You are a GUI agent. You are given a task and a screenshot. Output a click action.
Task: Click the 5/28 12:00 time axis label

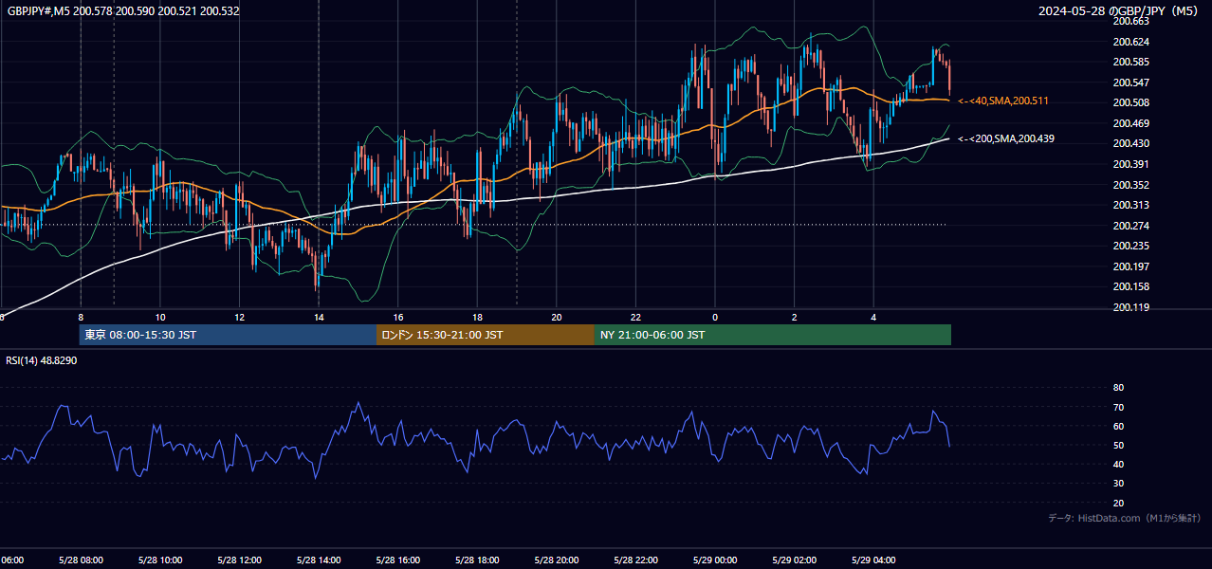point(239,560)
